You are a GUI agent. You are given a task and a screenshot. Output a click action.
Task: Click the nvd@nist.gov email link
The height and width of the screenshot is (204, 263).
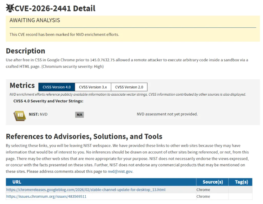pos(120,171)
